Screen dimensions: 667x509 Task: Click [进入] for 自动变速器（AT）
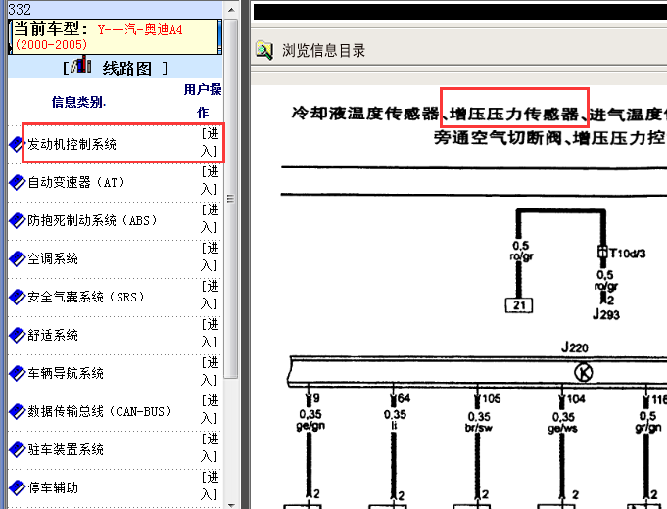(x=210, y=180)
